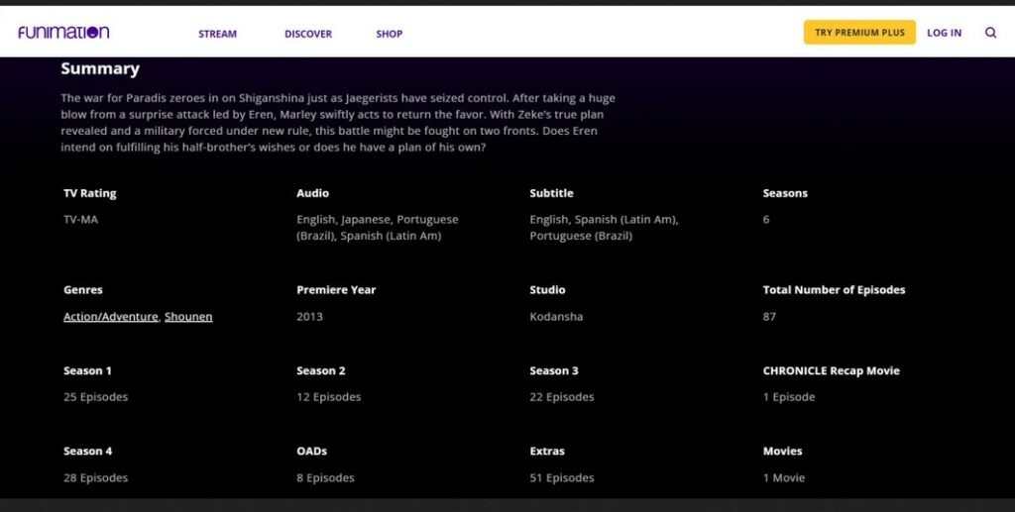Image resolution: width=1015 pixels, height=512 pixels.
Task: Click the studio name 'Kodansha'
Action: 556,317
